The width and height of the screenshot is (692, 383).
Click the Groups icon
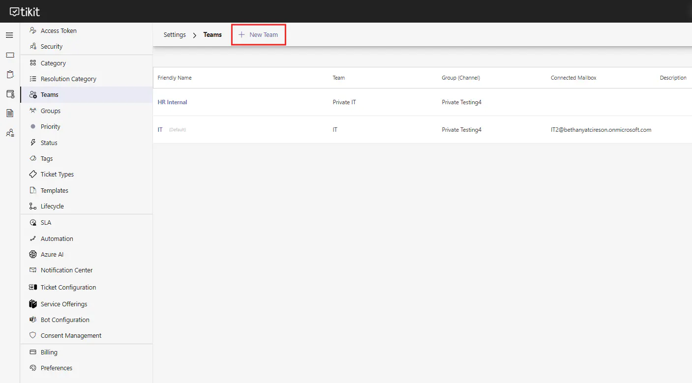(x=33, y=111)
